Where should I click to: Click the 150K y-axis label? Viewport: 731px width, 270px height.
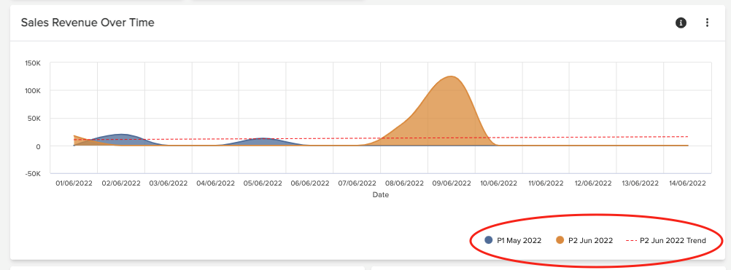(x=34, y=63)
